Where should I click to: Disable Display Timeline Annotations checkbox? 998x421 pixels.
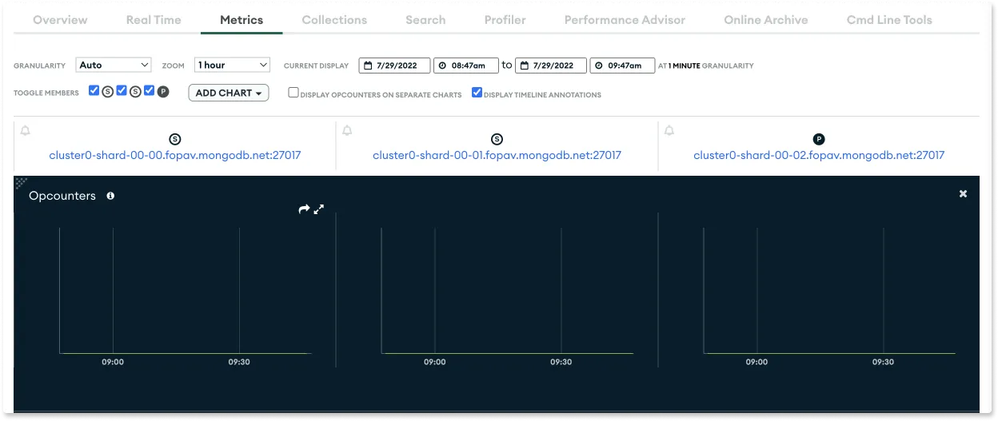(x=477, y=93)
